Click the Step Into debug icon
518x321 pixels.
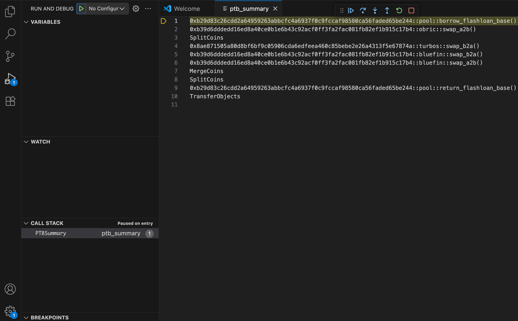375,11
